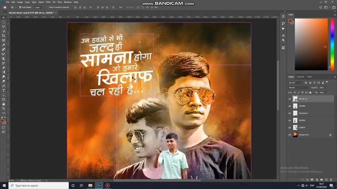Filter layers by type T icon
337x189 pixels.
(314, 82)
